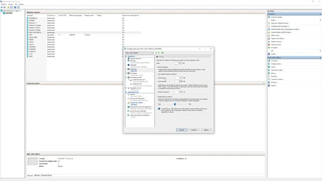Click the memory buffer percentage stepper
This screenshot has height=181, width=322.
(x=181, y=92)
